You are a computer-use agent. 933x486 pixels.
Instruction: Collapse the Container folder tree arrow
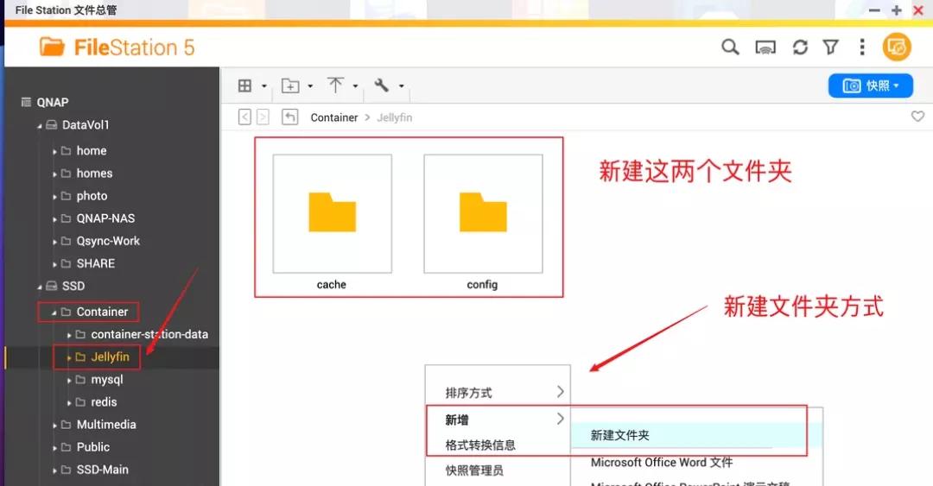tap(54, 312)
